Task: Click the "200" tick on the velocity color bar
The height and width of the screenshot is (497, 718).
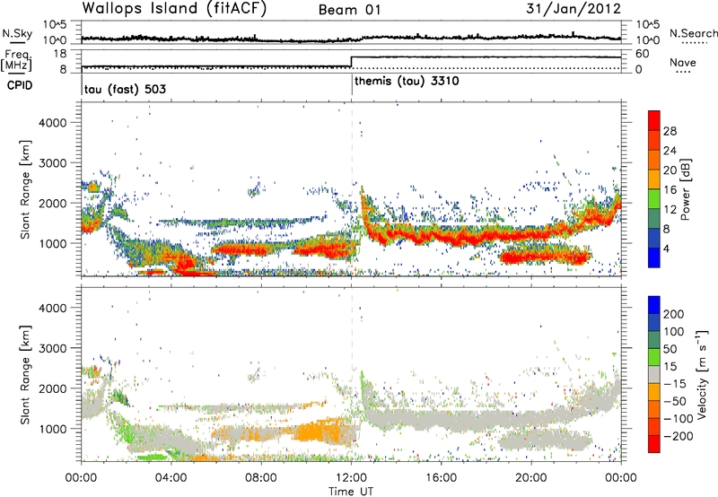Action: pos(674,314)
